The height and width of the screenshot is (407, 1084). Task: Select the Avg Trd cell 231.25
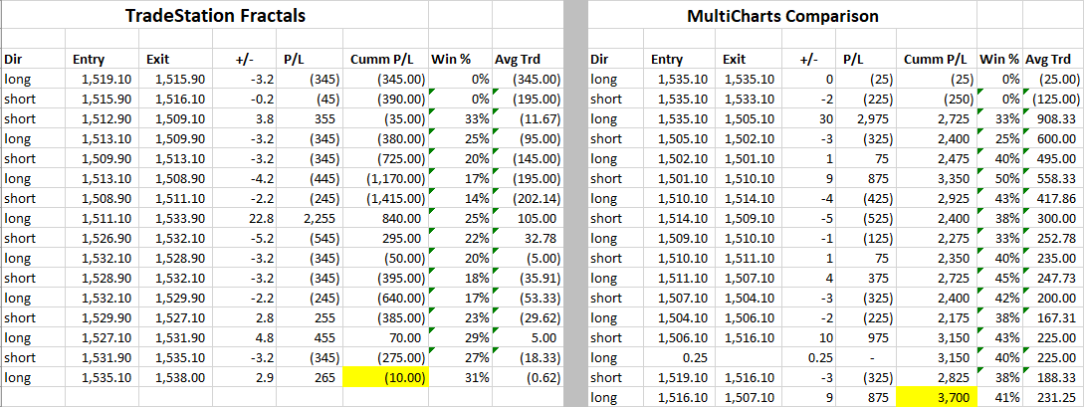[1053, 397]
